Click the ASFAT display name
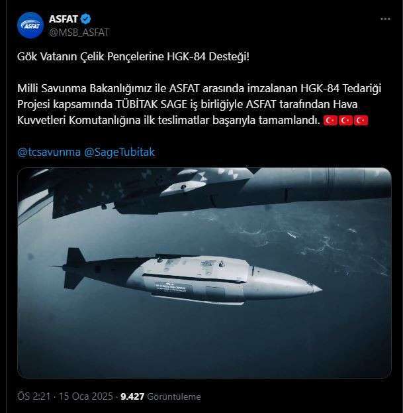 pos(63,19)
